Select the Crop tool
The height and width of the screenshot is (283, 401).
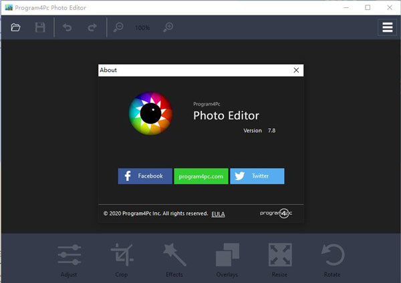tap(122, 260)
